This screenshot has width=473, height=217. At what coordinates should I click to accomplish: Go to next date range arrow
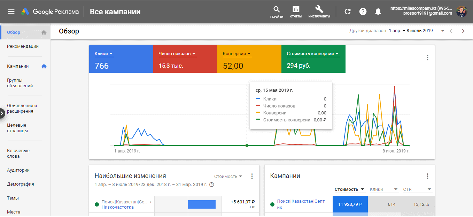coord(463,31)
